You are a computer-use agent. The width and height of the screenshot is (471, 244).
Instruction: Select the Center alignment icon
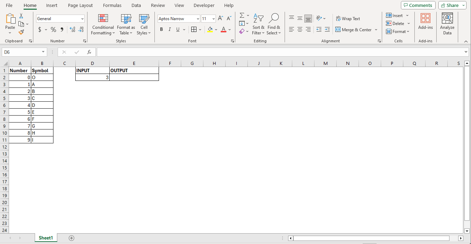point(300,30)
